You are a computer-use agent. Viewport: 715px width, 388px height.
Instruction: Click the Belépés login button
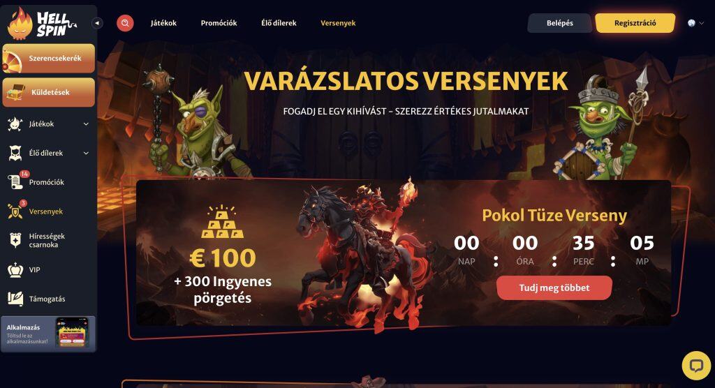point(560,23)
